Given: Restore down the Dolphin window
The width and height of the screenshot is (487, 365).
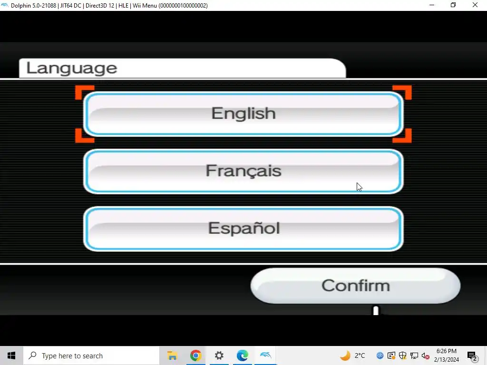Looking at the screenshot, I should [453, 5].
